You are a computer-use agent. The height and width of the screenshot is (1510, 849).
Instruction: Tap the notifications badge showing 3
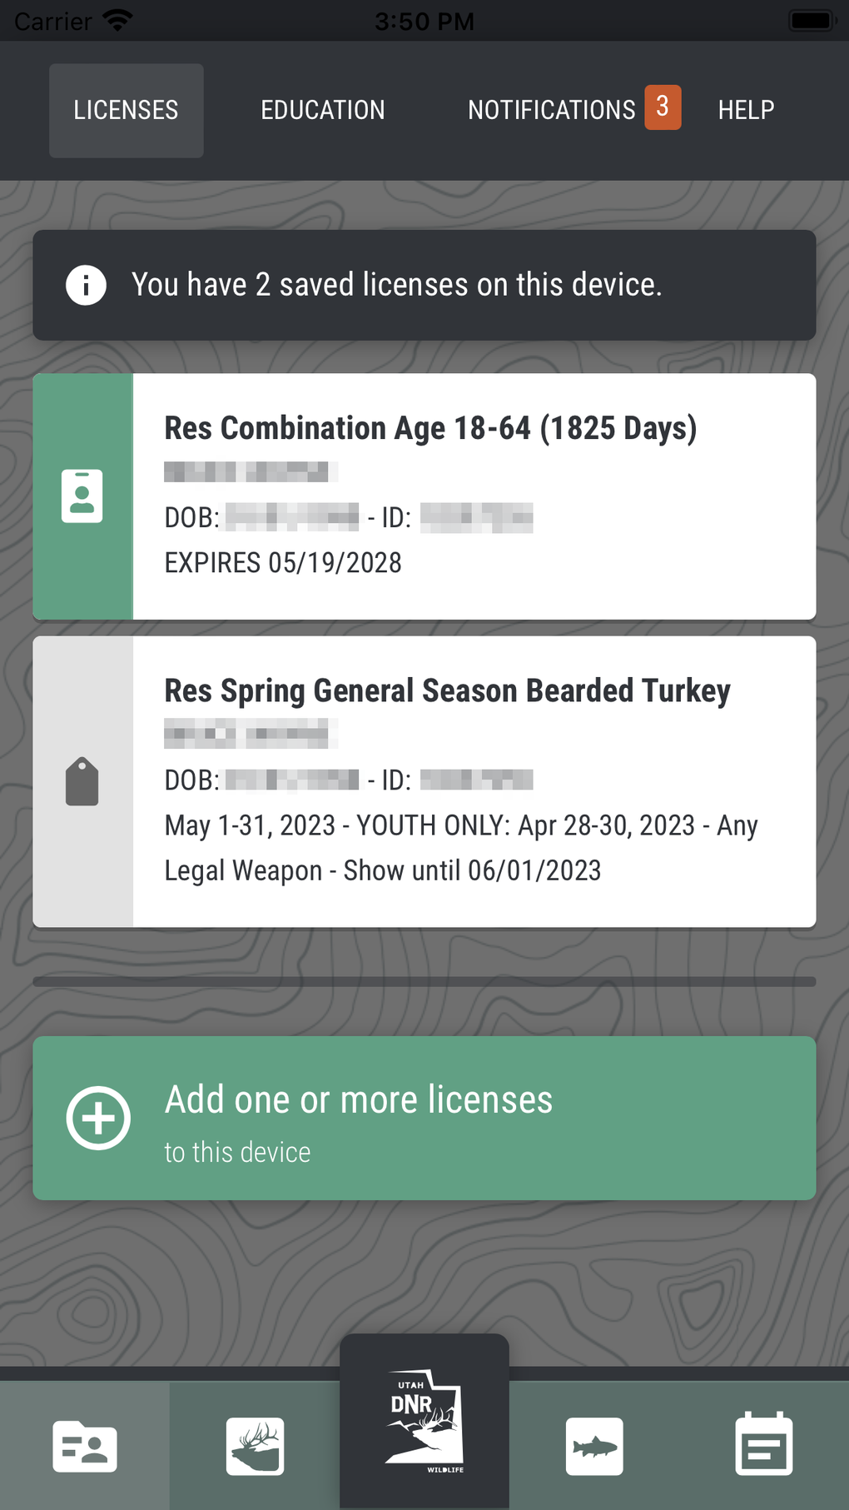663,107
